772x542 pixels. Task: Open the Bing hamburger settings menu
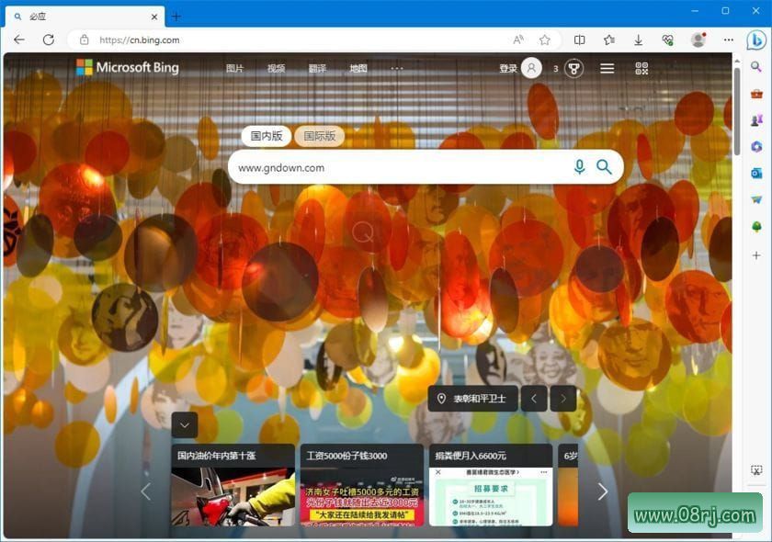pos(607,68)
